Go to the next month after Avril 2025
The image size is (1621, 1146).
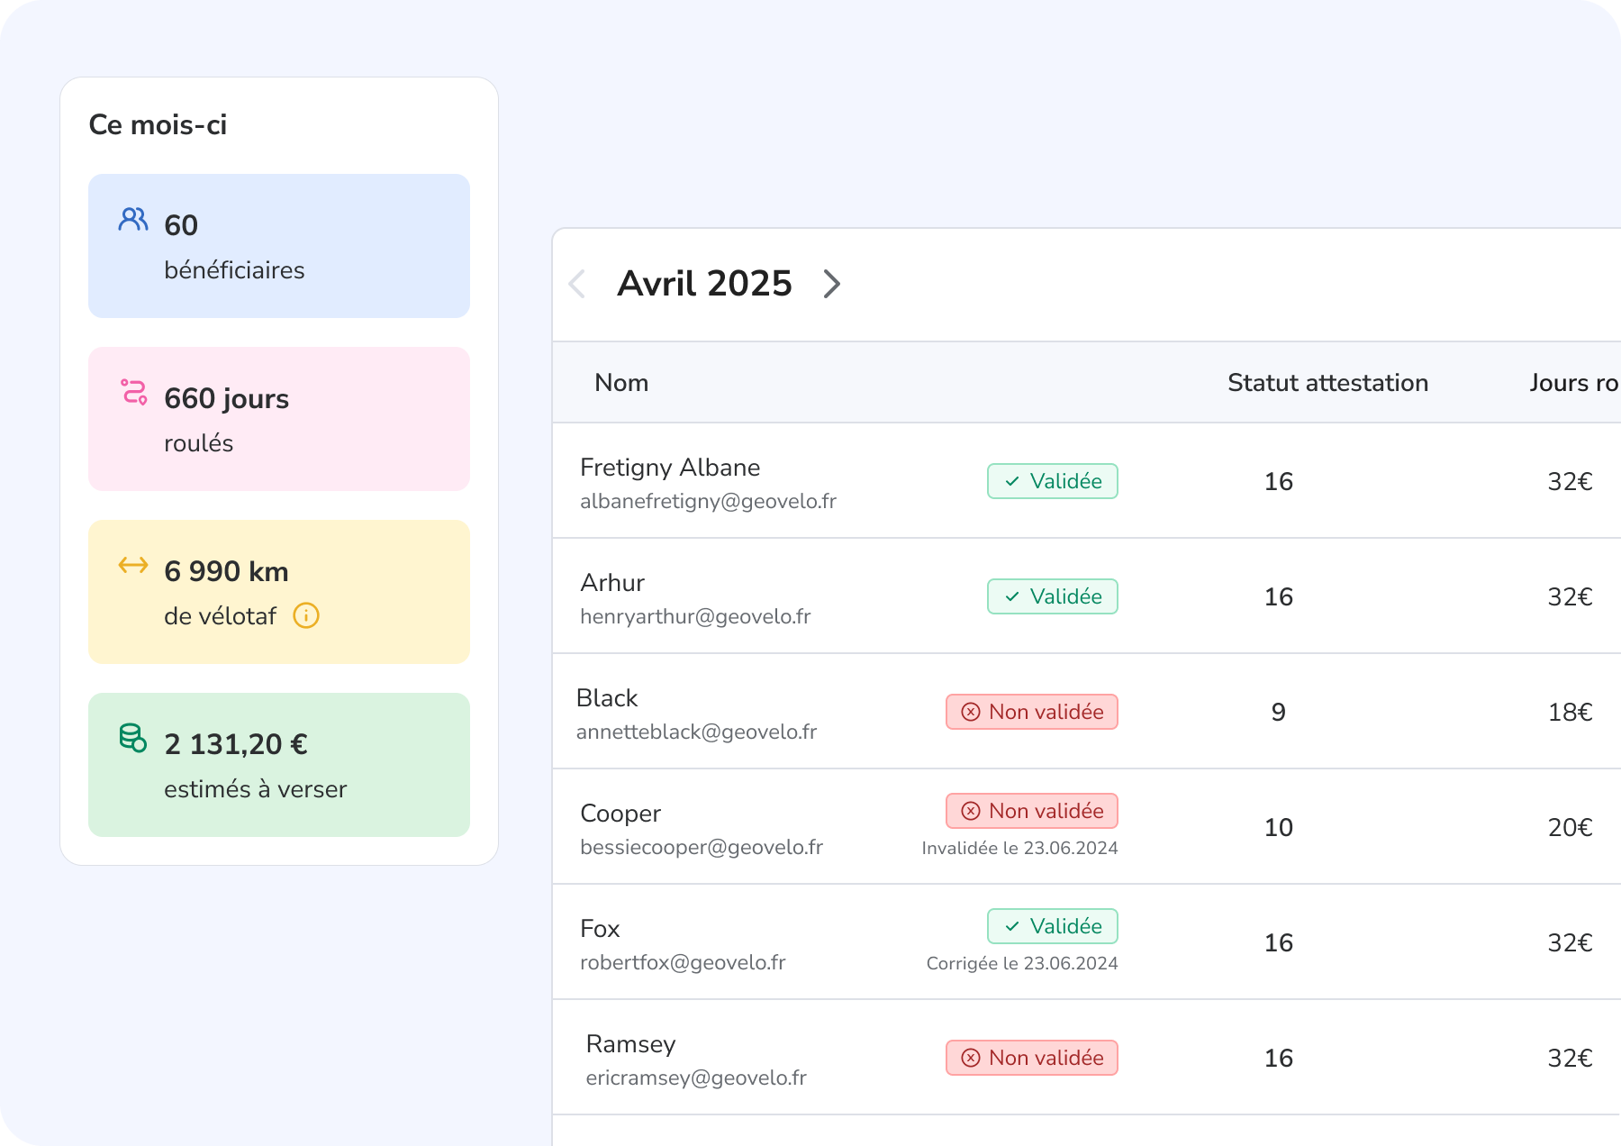832,284
